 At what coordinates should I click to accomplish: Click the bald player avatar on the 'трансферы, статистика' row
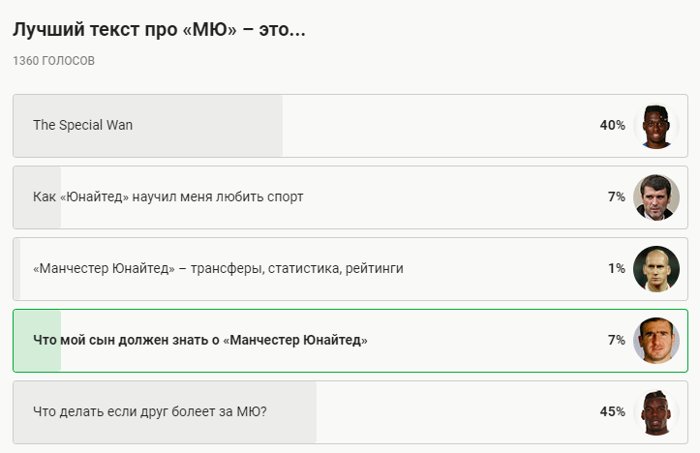click(656, 269)
